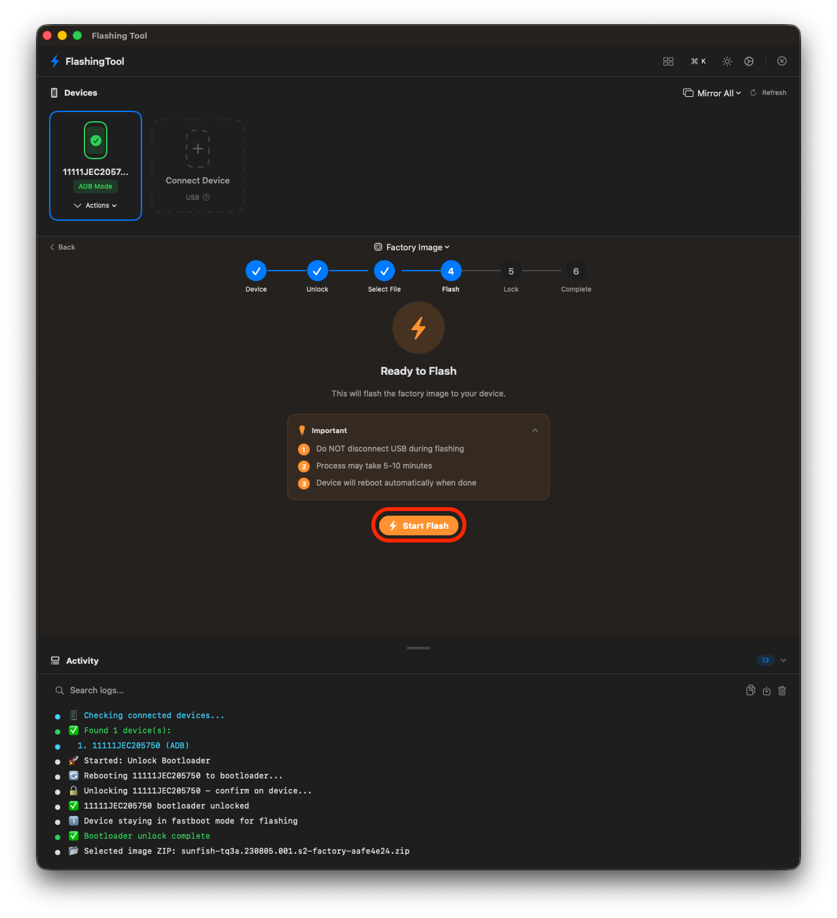
Task: Expand the device Actions dropdown
Action: click(96, 205)
